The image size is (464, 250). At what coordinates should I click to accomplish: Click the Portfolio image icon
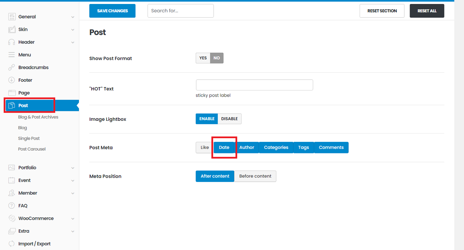pos(12,168)
